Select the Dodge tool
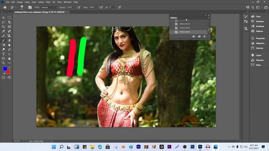Image resolution: width=269 pixels, height=151 pixels. (x=3, y=49)
